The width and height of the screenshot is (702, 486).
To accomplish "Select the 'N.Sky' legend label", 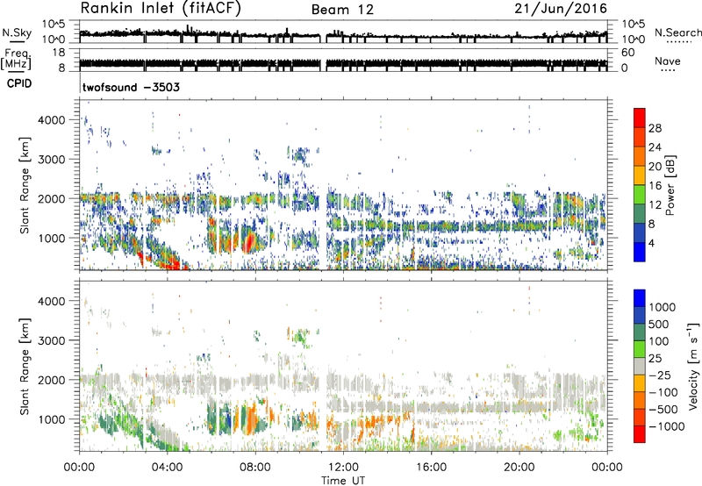I will click(x=17, y=32).
